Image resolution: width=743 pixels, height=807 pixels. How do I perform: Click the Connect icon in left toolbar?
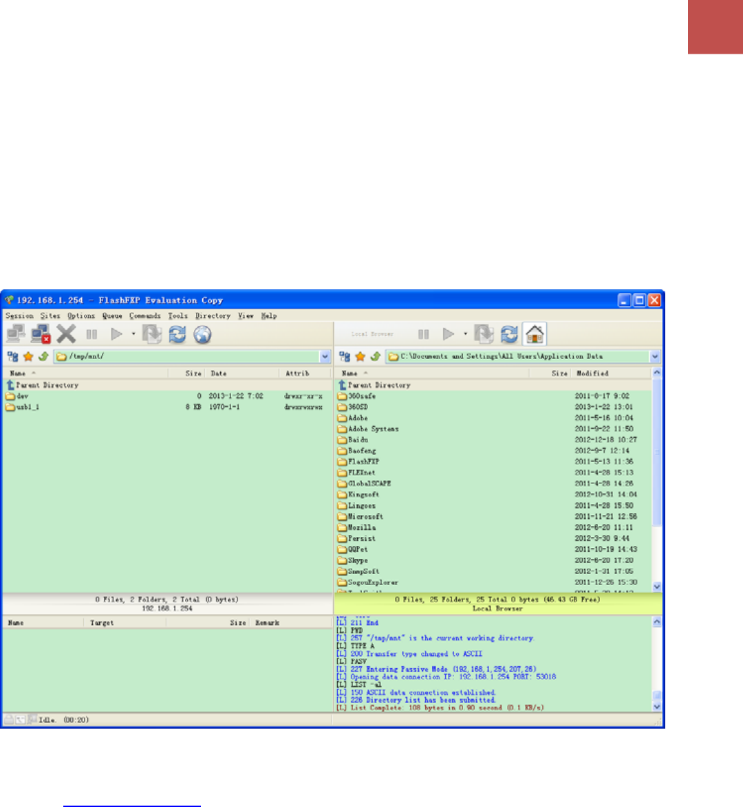[x=16, y=334]
